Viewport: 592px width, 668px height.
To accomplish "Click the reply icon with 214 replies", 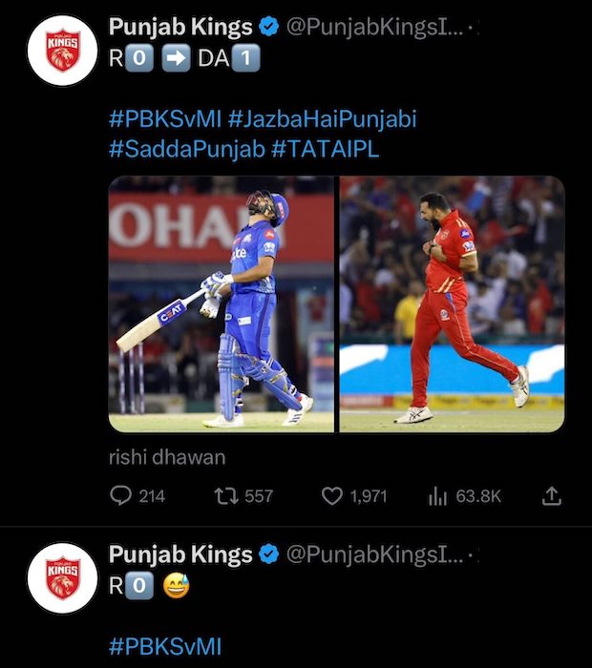I will pos(121,496).
